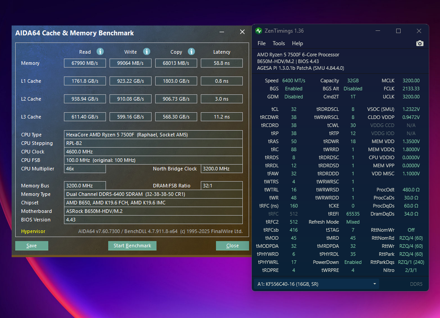Click the Memory Read 67990 MB/s field
The height and width of the screenshot is (318, 440).
(85, 63)
